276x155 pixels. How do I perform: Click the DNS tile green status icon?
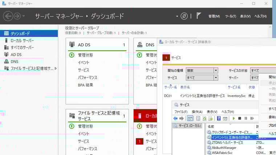coord(139,55)
